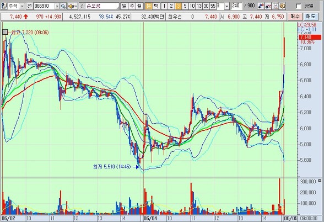Screen dimensions: 324x222
Task: Set interval to 30 minutes
Action: pos(206,6)
